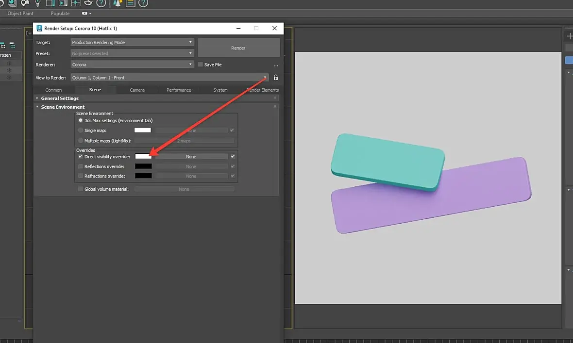
Task: Open the Target rendering mode dropdown
Action: point(132,42)
